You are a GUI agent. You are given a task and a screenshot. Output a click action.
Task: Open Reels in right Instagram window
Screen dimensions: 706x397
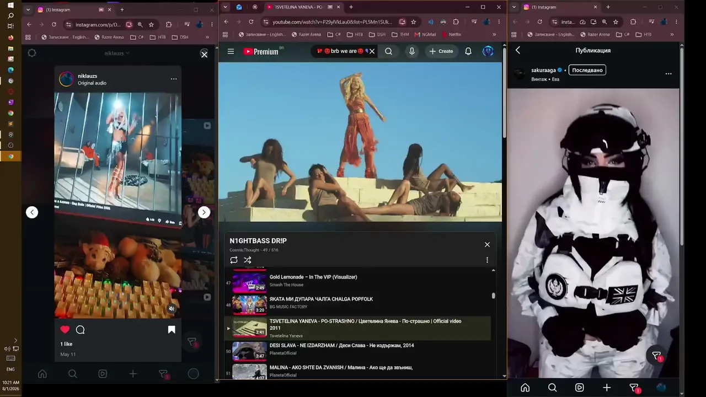coord(579,388)
